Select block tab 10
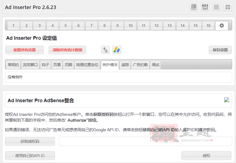 (x=131, y=26)
